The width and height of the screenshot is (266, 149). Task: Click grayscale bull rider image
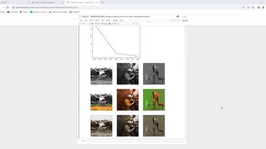(101, 74)
